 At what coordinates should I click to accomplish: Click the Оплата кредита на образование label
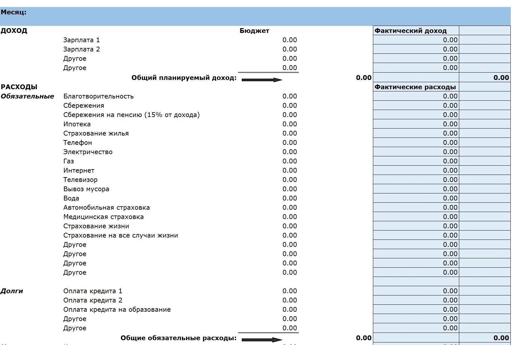click(x=117, y=310)
